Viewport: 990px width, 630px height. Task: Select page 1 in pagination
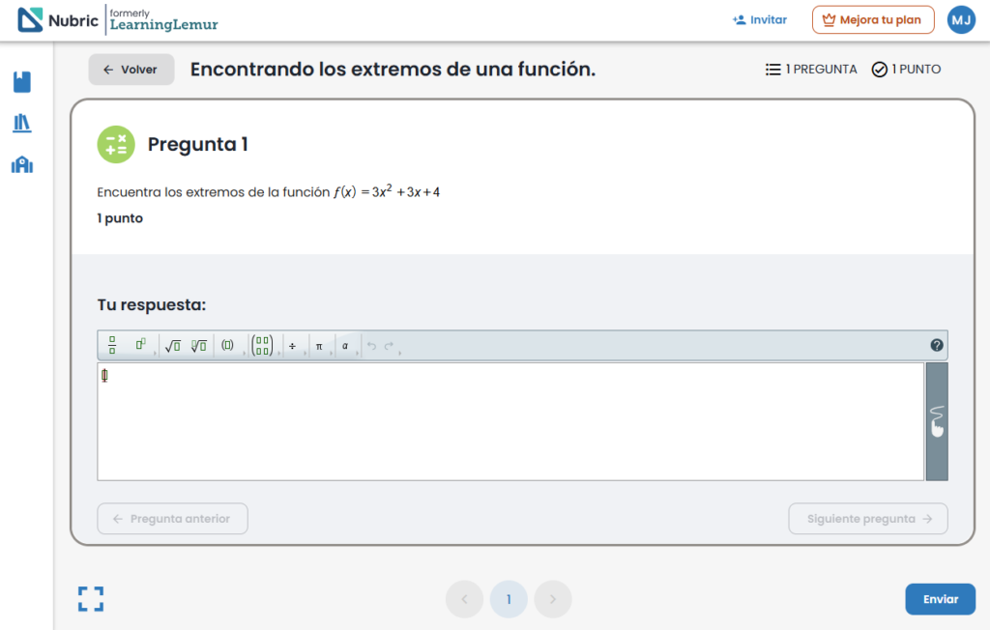(x=509, y=599)
